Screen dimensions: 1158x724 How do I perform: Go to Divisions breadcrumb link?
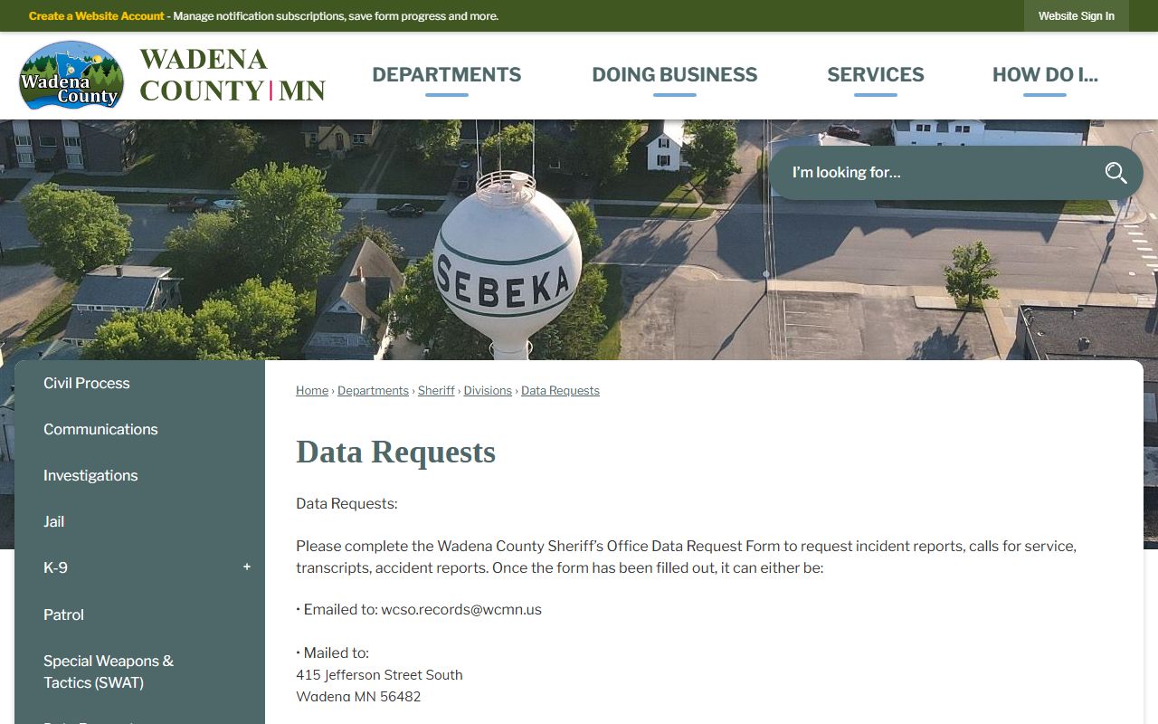(x=488, y=391)
